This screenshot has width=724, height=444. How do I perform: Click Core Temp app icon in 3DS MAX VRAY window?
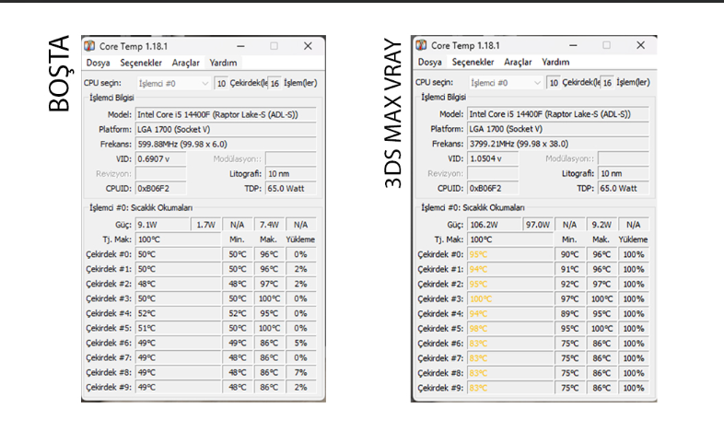tap(421, 45)
